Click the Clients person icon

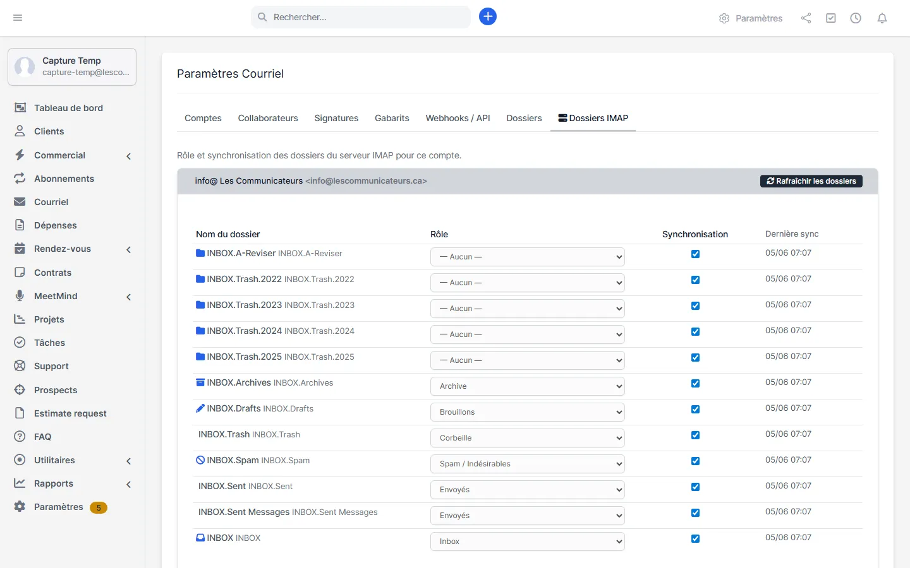(x=20, y=131)
